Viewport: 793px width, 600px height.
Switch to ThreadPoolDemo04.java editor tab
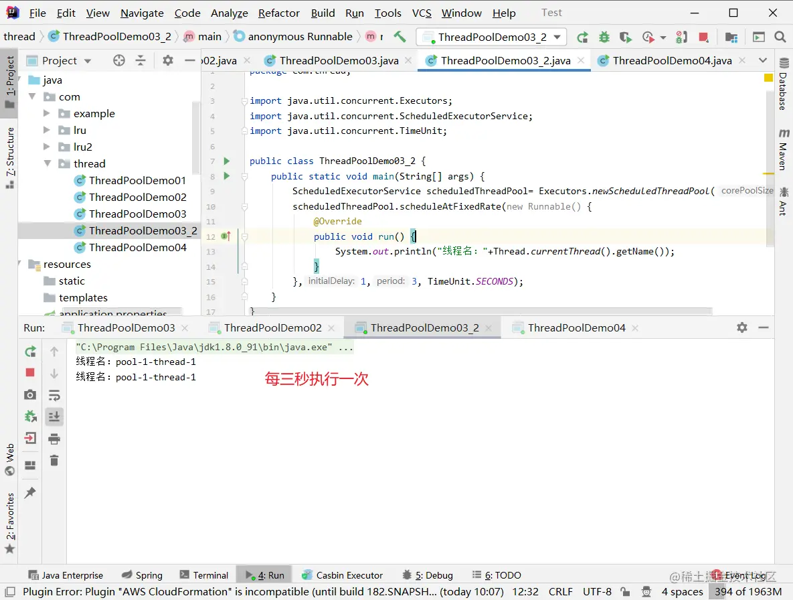click(672, 61)
